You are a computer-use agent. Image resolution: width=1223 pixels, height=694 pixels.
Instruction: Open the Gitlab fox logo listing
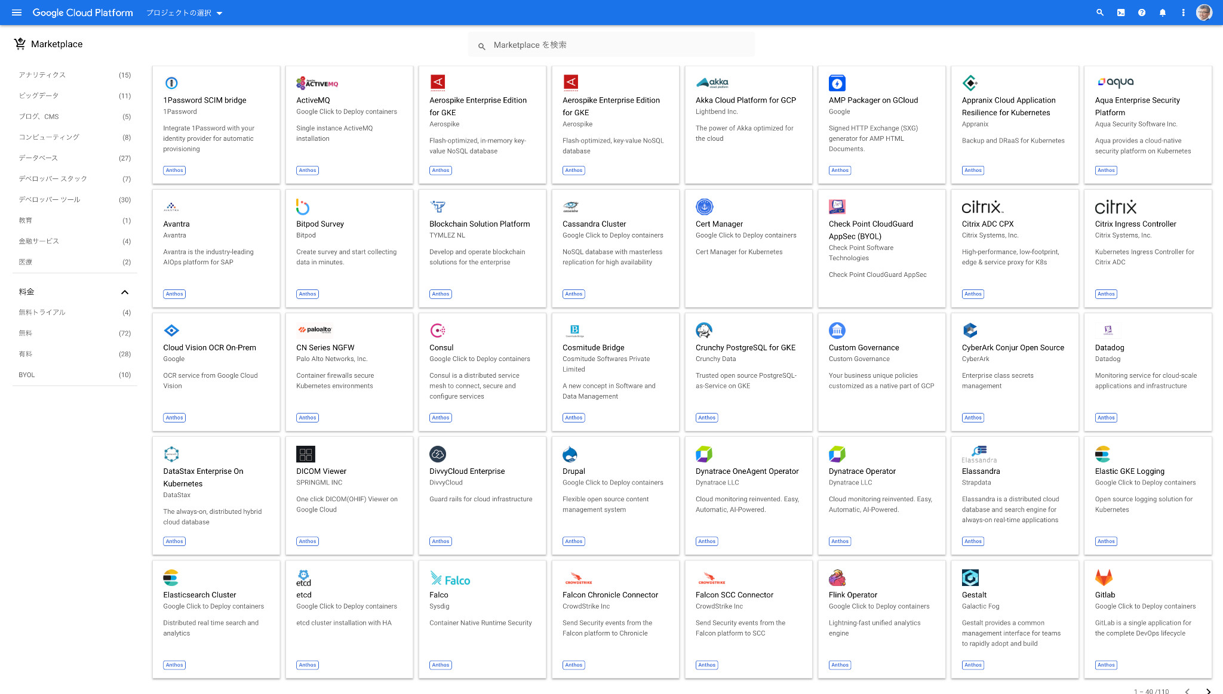point(1103,577)
